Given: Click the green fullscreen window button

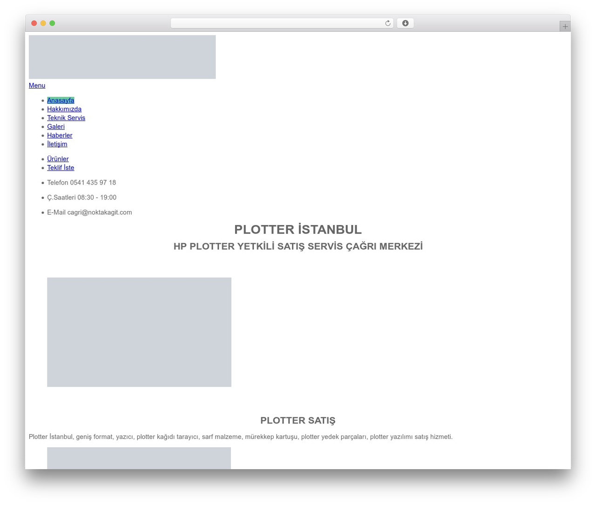Looking at the screenshot, I should (52, 23).
